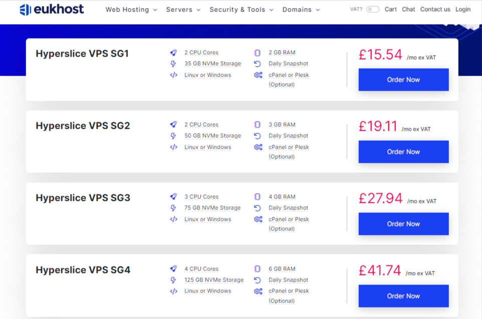The image size is (482, 319).
Task: Click the code brackets icon in the SG3 plan
Action: 173,219
